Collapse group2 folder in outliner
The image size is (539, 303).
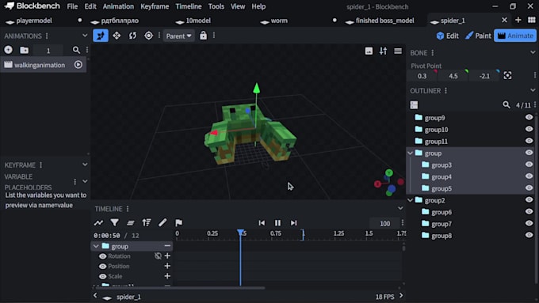point(411,200)
